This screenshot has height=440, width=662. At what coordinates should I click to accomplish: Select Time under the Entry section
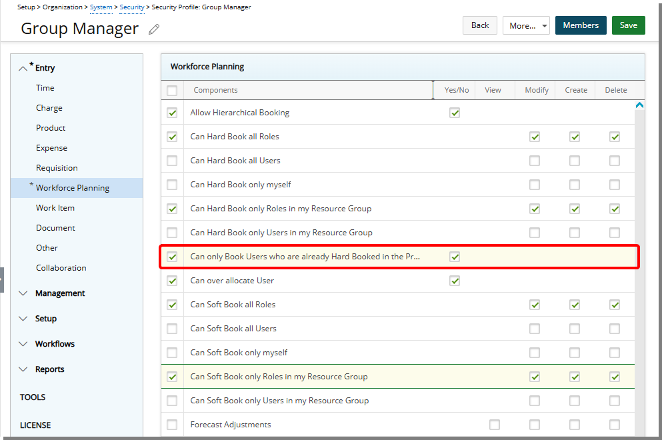45,87
